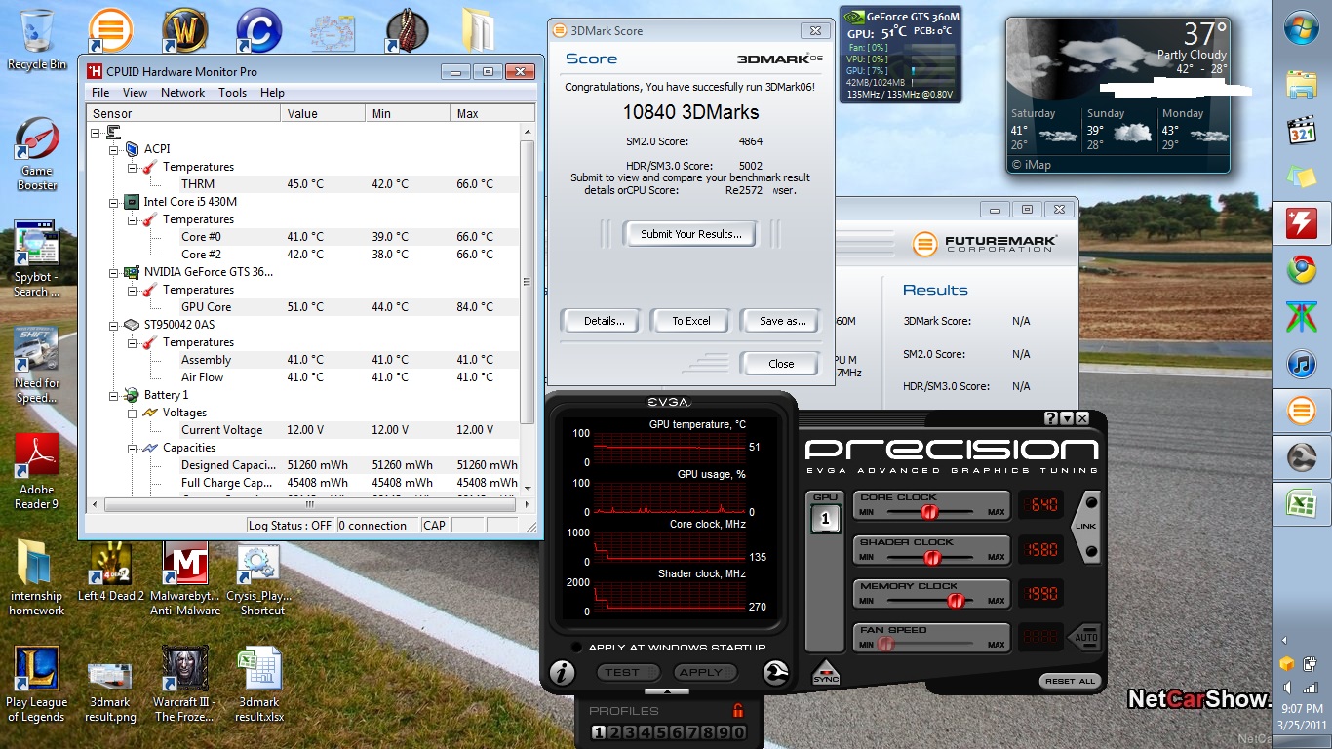Launch the Play League of Legends shortcut

[x=37, y=684]
